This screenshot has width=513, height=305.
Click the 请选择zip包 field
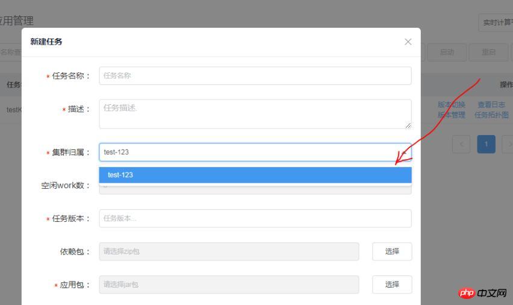[229, 251]
